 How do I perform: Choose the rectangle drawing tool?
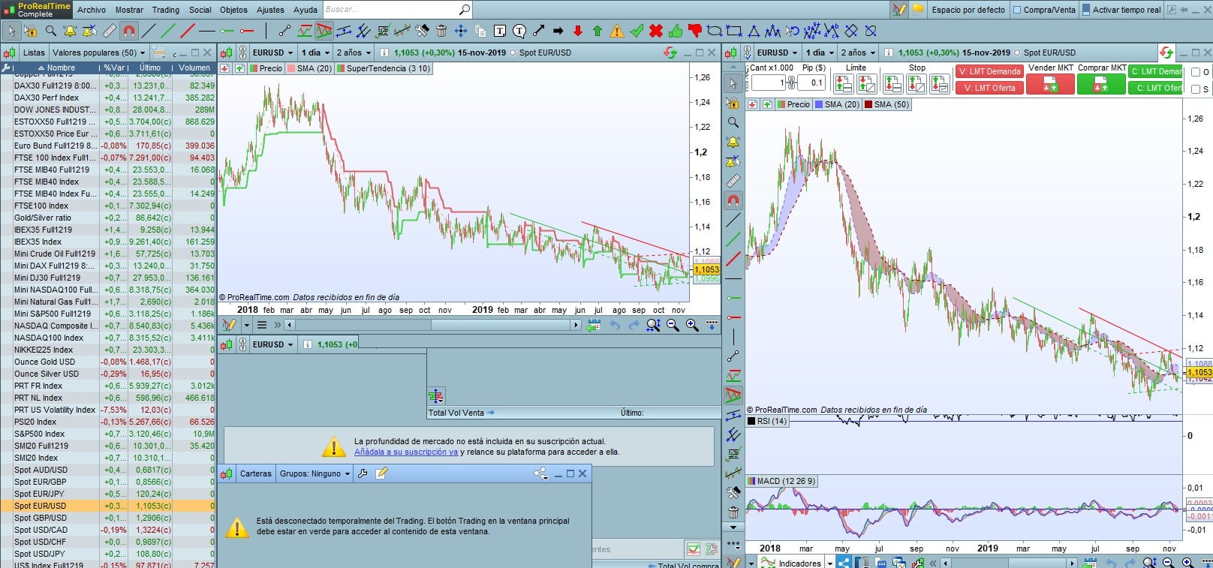(734, 31)
